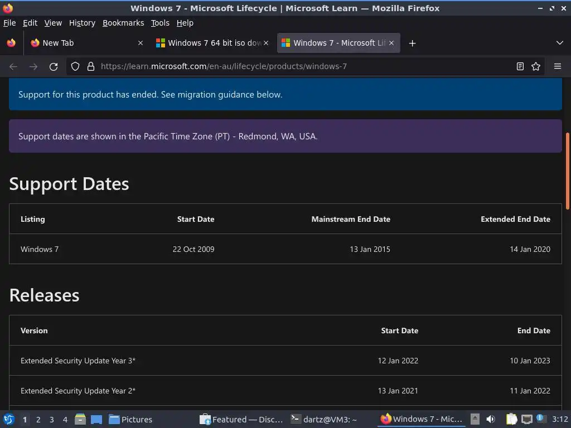Bookmark this page with star icon

(536, 66)
